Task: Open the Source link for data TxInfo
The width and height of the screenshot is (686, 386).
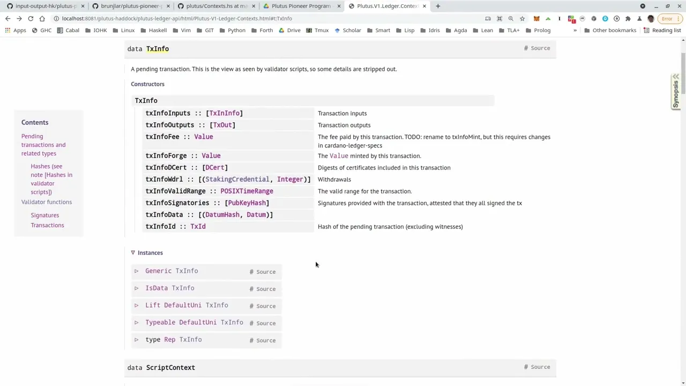Action: click(540, 48)
